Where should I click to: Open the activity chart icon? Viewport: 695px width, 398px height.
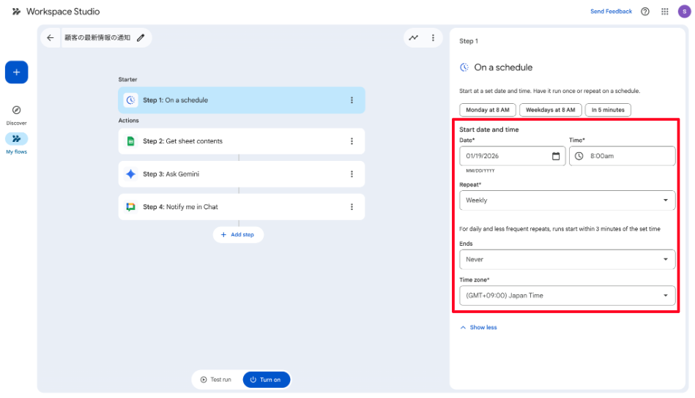click(x=414, y=38)
